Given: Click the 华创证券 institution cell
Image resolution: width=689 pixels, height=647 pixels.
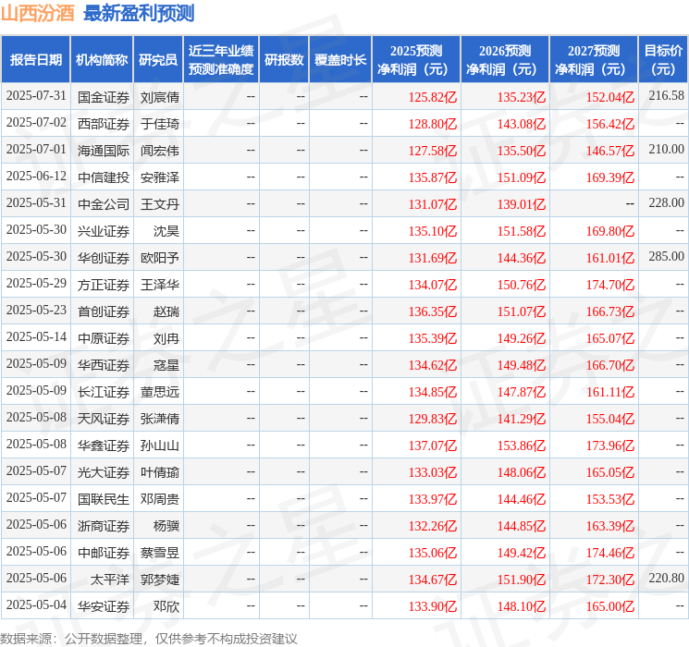Looking at the screenshot, I should [x=104, y=258].
